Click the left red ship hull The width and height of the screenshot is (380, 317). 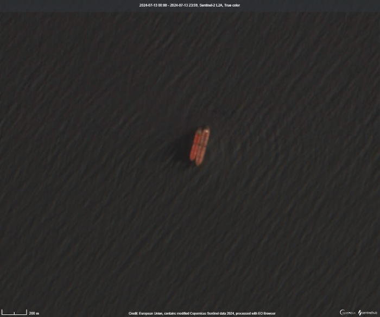[x=195, y=148]
